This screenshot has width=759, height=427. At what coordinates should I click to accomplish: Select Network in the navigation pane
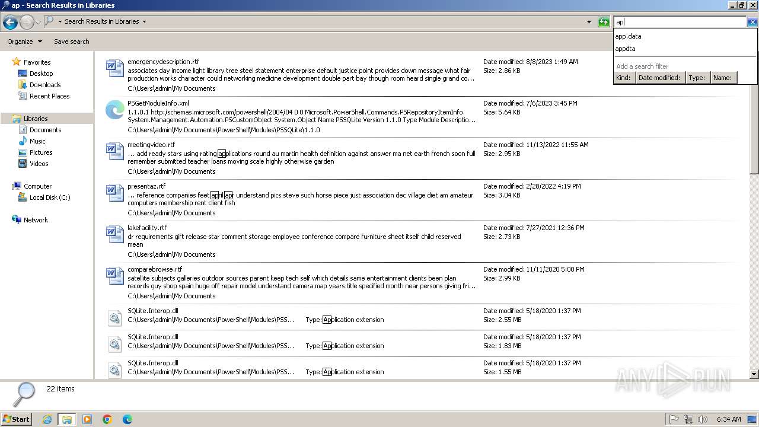pos(36,220)
